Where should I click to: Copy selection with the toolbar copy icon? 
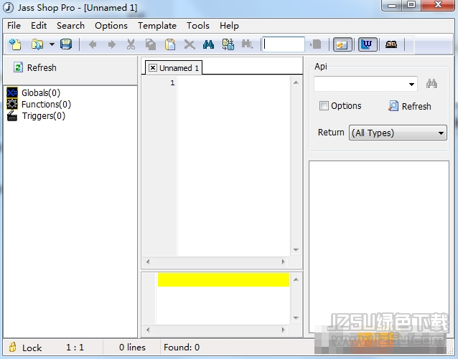click(151, 44)
